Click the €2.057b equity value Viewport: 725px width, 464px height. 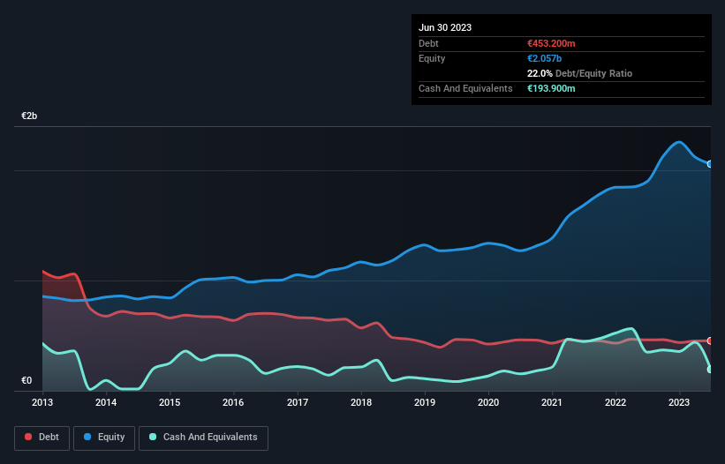pos(544,58)
